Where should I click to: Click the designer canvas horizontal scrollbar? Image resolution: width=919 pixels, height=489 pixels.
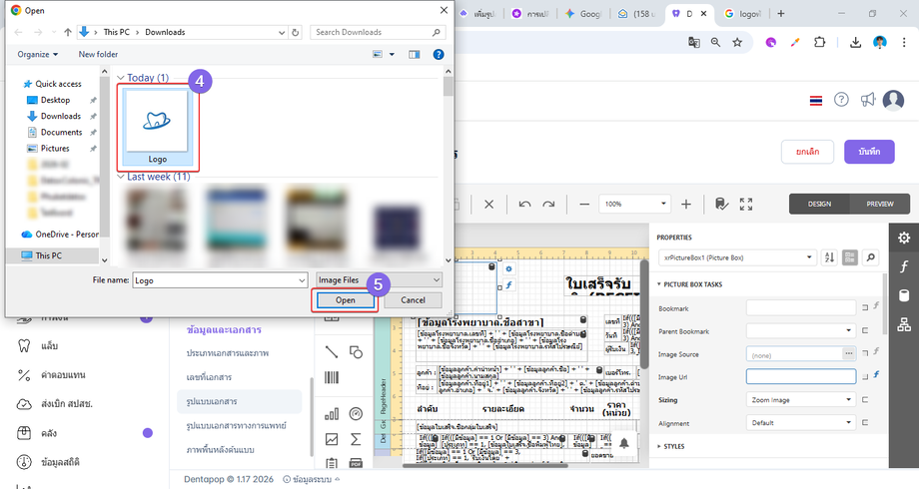point(485,466)
